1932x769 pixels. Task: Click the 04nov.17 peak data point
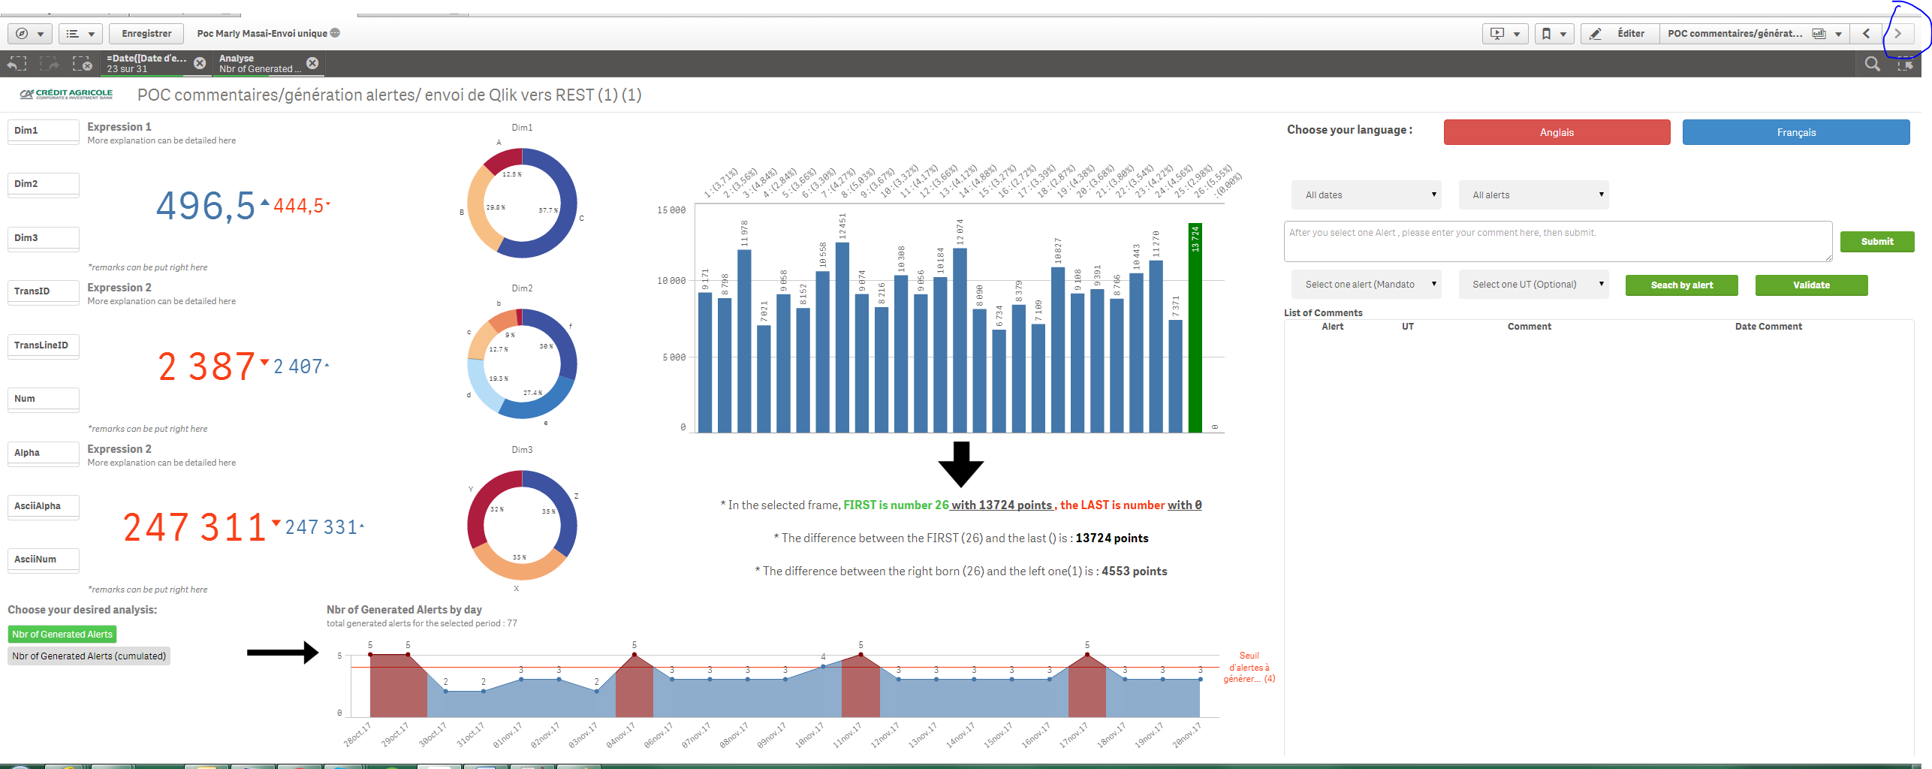coord(634,655)
